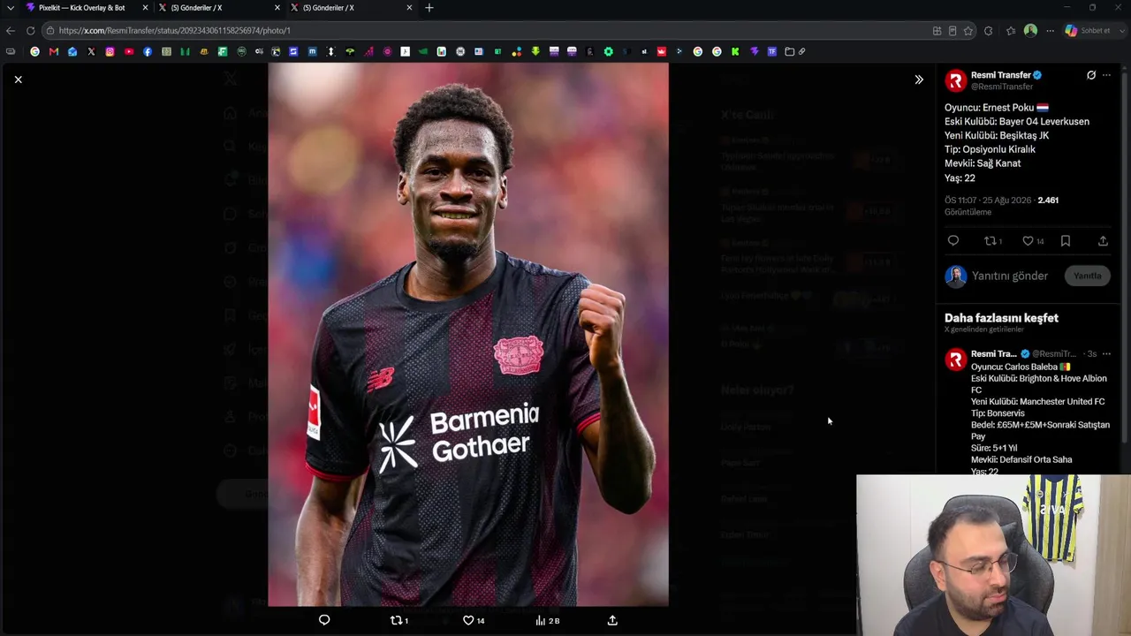Image resolution: width=1131 pixels, height=636 pixels.
Task: Open the browser settings and more menu
Action: [1050, 30]
